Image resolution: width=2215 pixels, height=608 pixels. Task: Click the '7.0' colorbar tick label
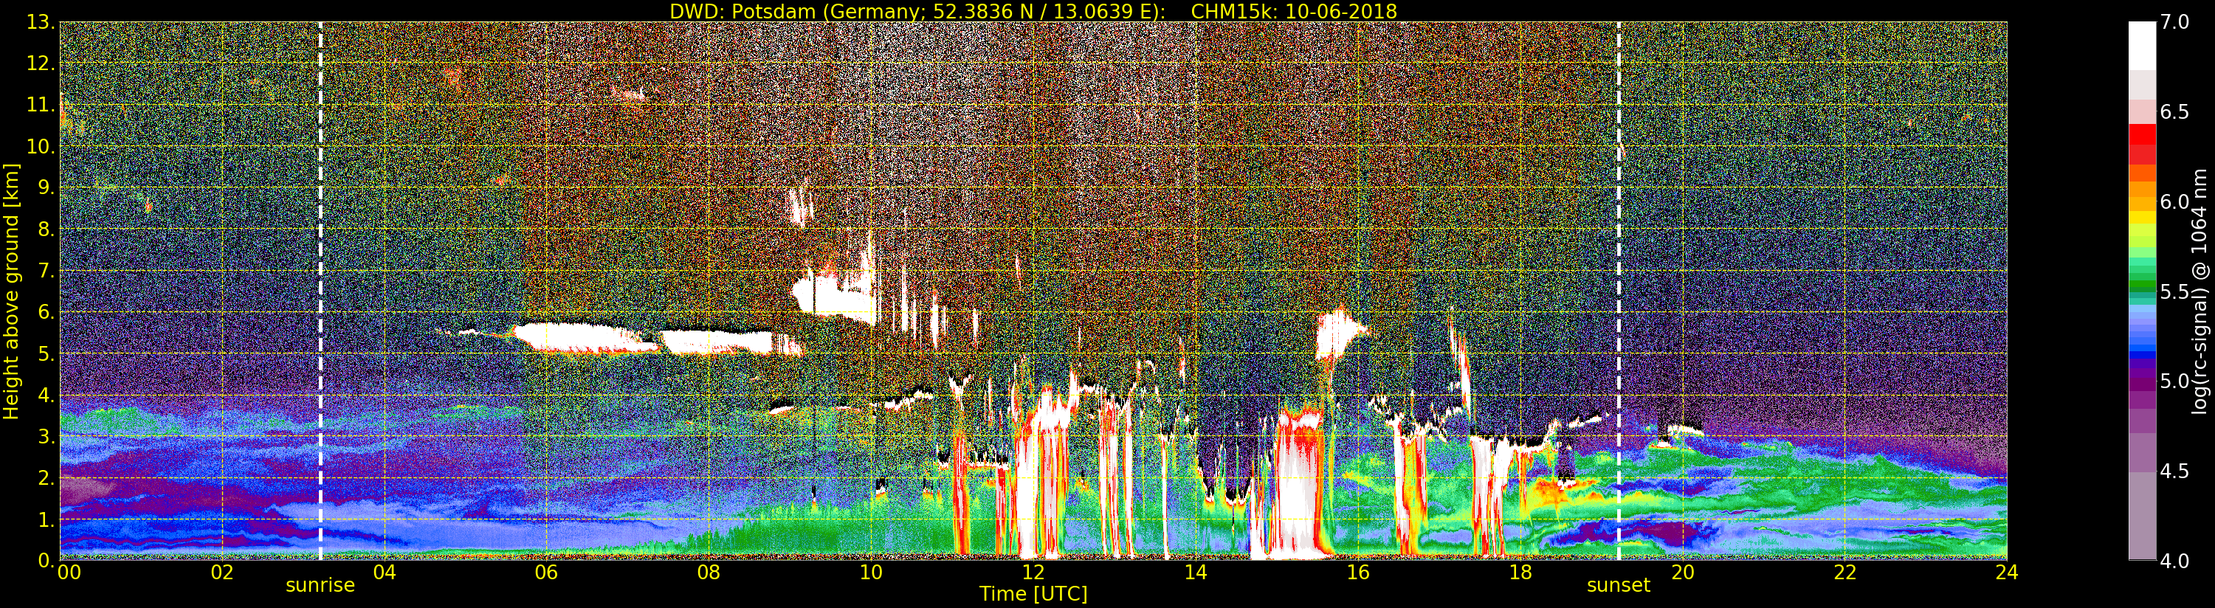(x=2174, y=22)
